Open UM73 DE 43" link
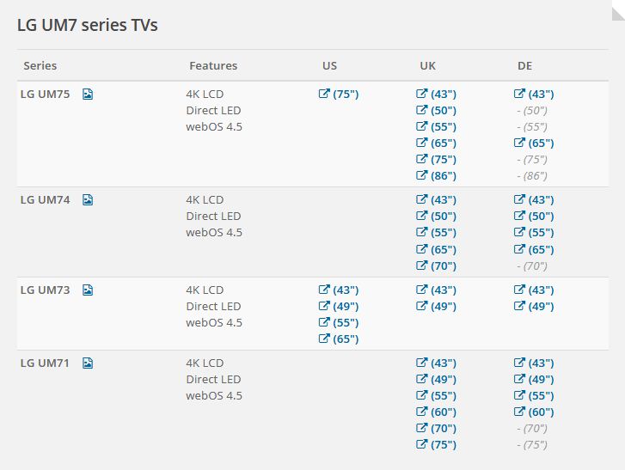 click(534, 290)
